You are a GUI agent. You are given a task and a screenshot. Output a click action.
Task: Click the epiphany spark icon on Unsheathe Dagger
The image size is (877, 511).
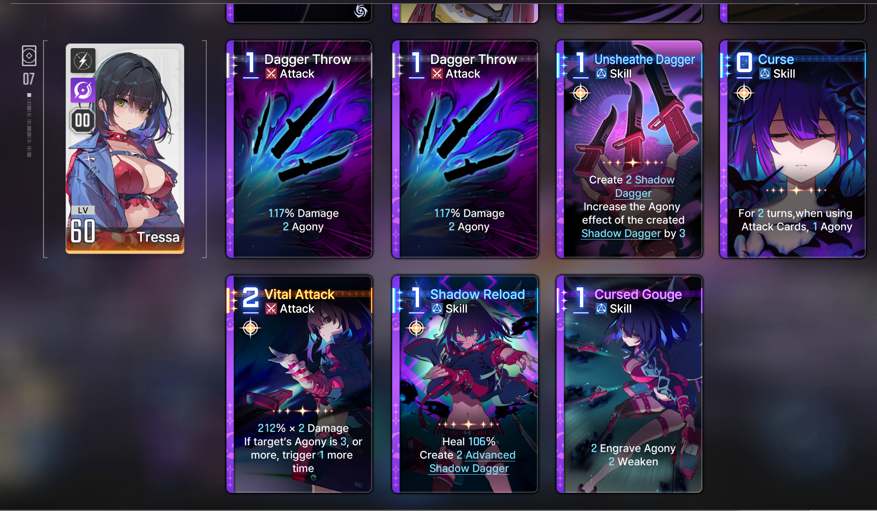(x=581, y=93)
